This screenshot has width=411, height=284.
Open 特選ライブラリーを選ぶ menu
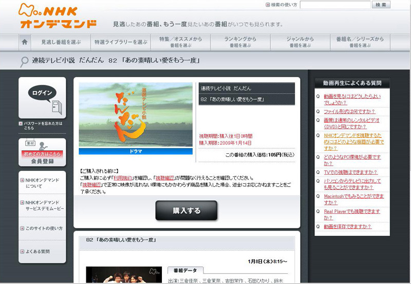point(121,42)
